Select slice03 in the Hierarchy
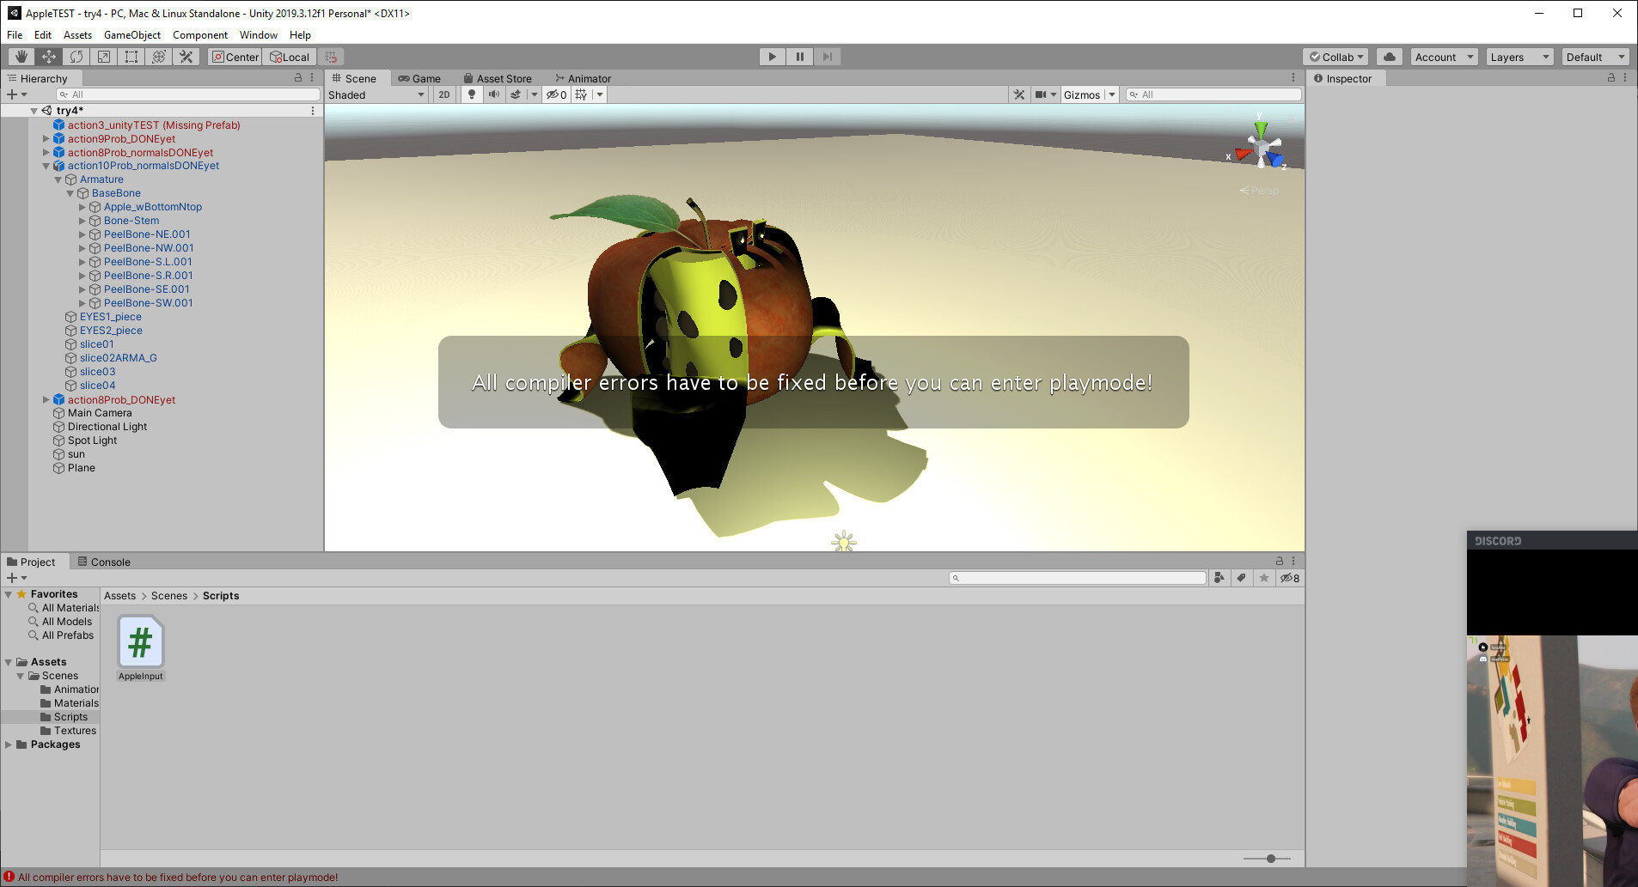 97,371
